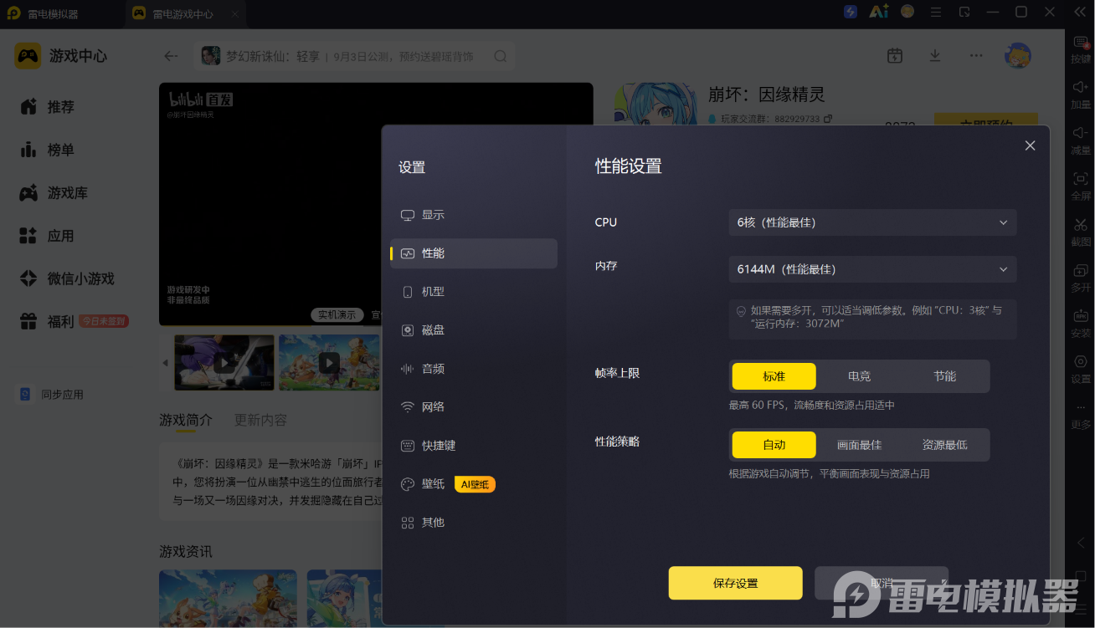Select 资源最低 performance strategy

944,445
